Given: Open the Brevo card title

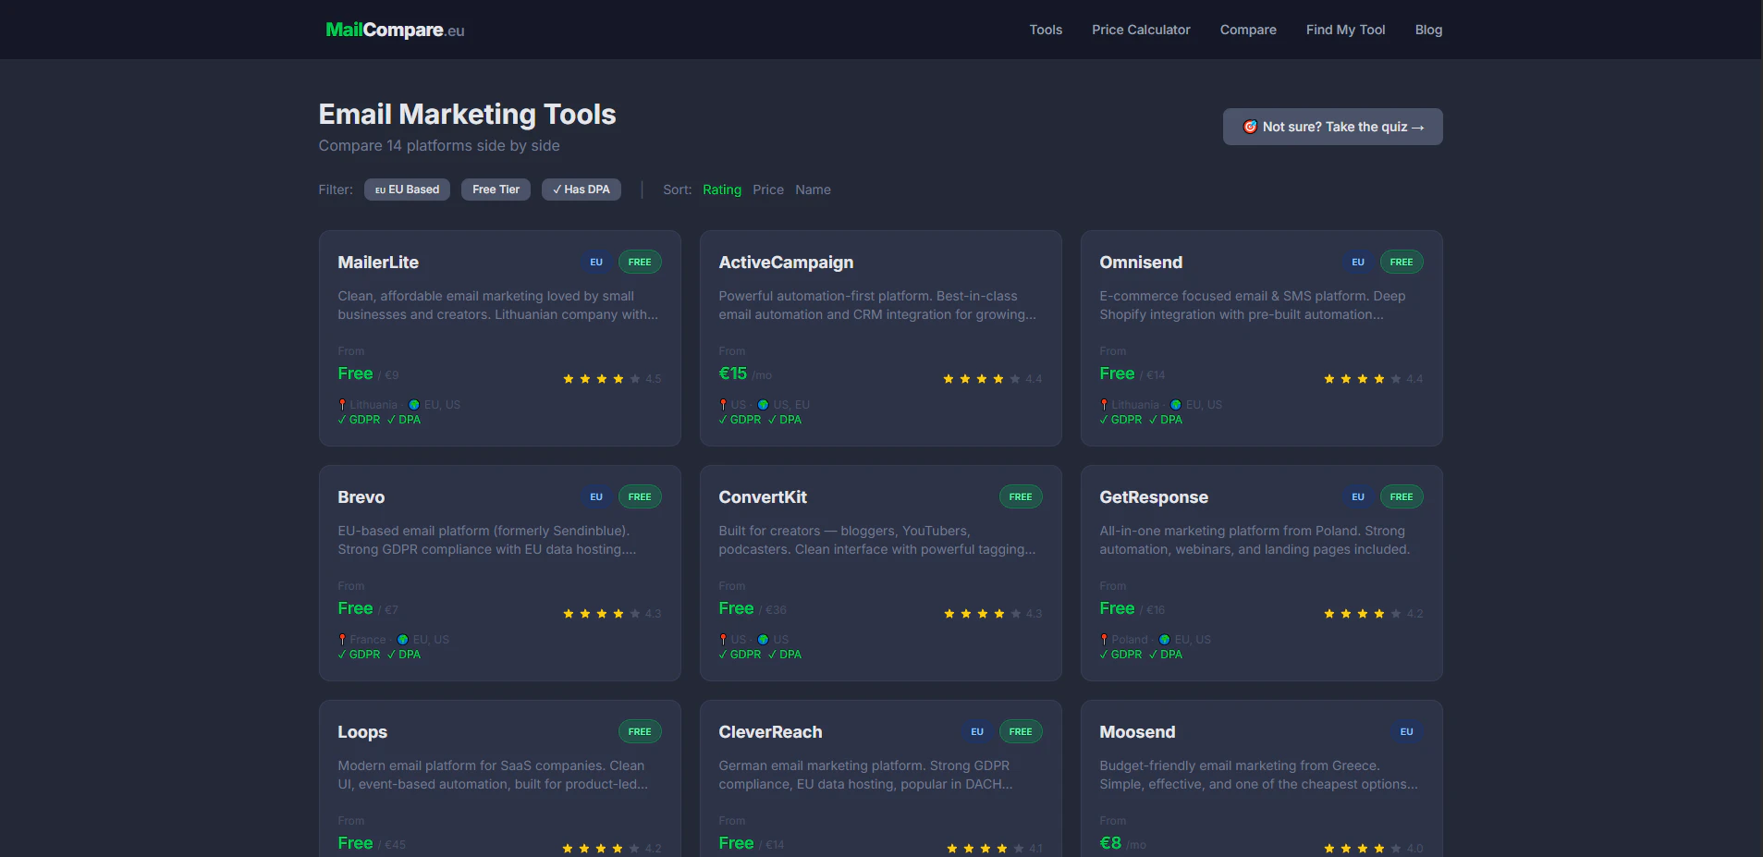Looking at the screenshot, I should pyautogui.click(x=361, y=497).
